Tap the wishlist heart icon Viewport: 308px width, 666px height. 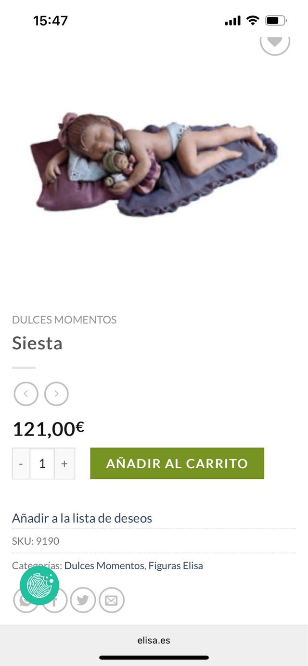pos(275,41)
